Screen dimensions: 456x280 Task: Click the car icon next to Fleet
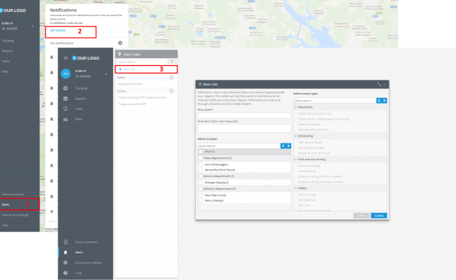coord(65,119)
